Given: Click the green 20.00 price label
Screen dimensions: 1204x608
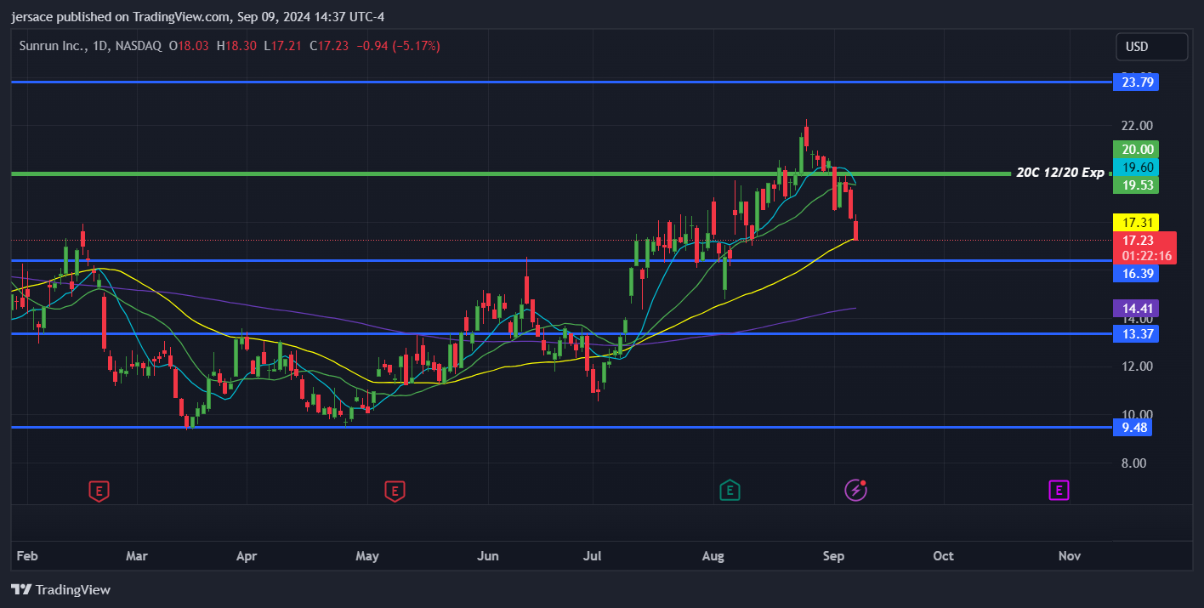Looking at the screenshot, I should [x=1136, y=149].
